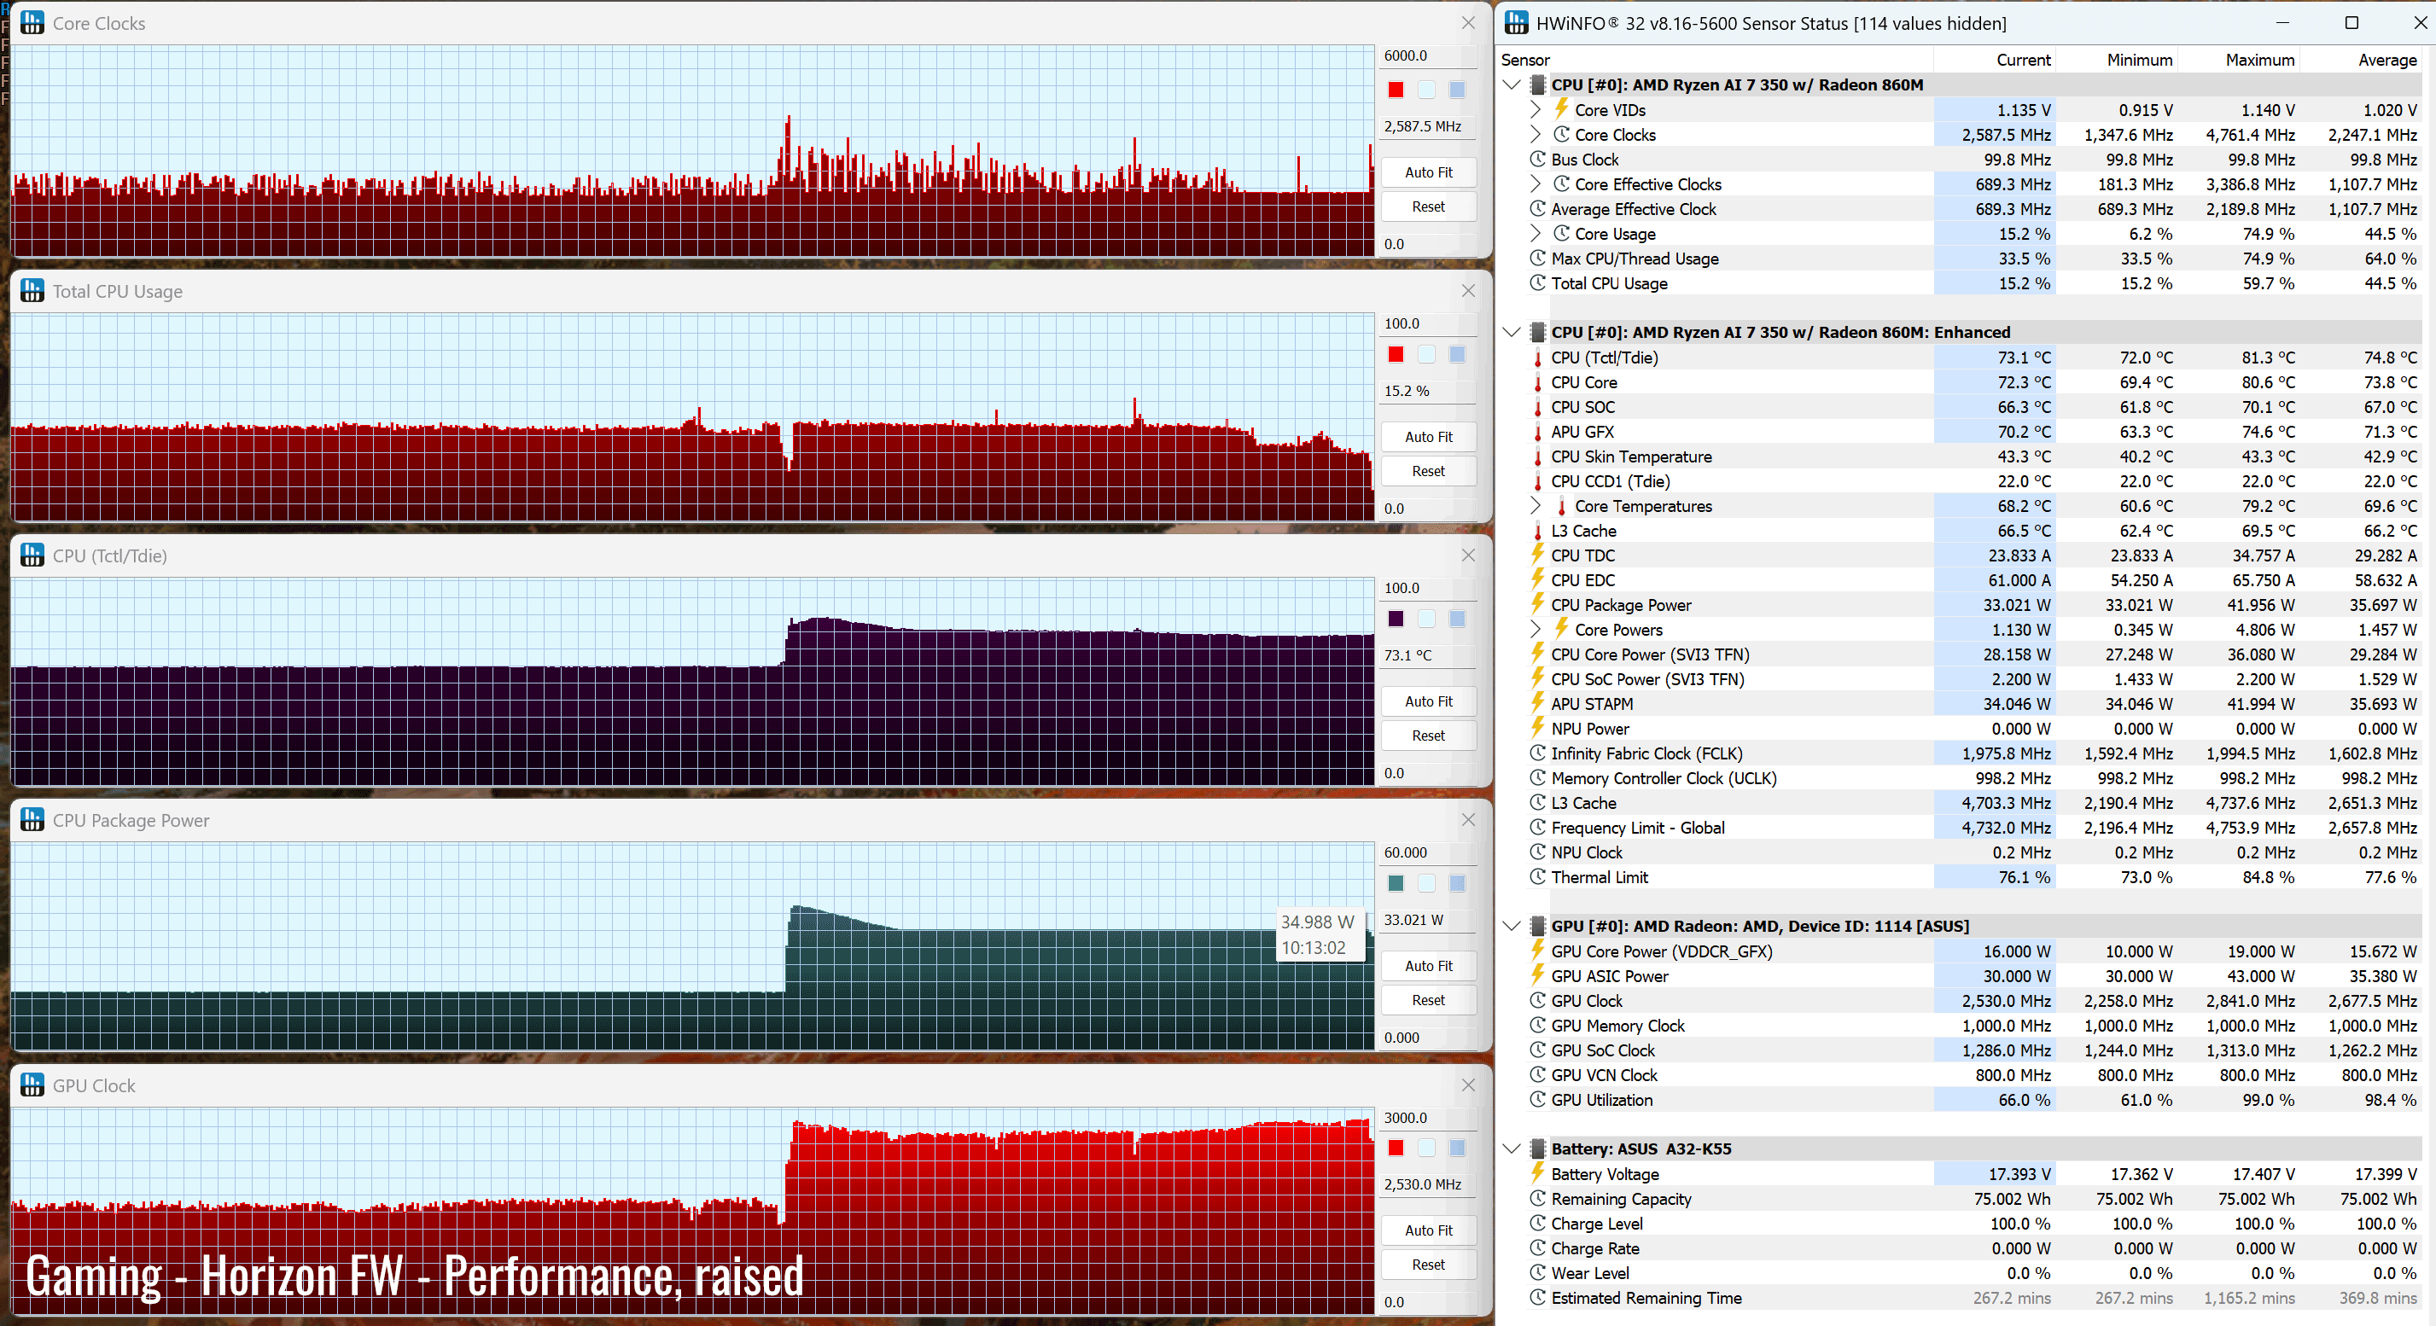Click the dark purple swatch in CPU (Tctl/Tdie) graph

(x=1396, y=619)
